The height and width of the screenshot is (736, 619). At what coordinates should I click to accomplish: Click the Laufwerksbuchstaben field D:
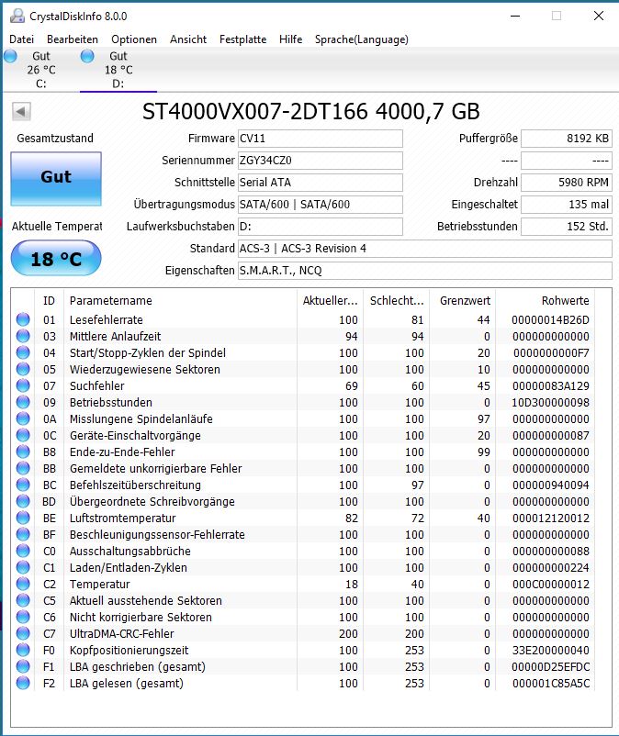point(321,227)
